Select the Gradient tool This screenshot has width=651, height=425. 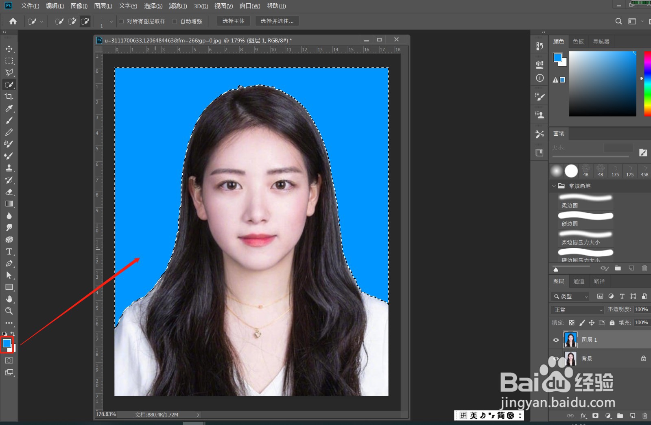[9, 204]
